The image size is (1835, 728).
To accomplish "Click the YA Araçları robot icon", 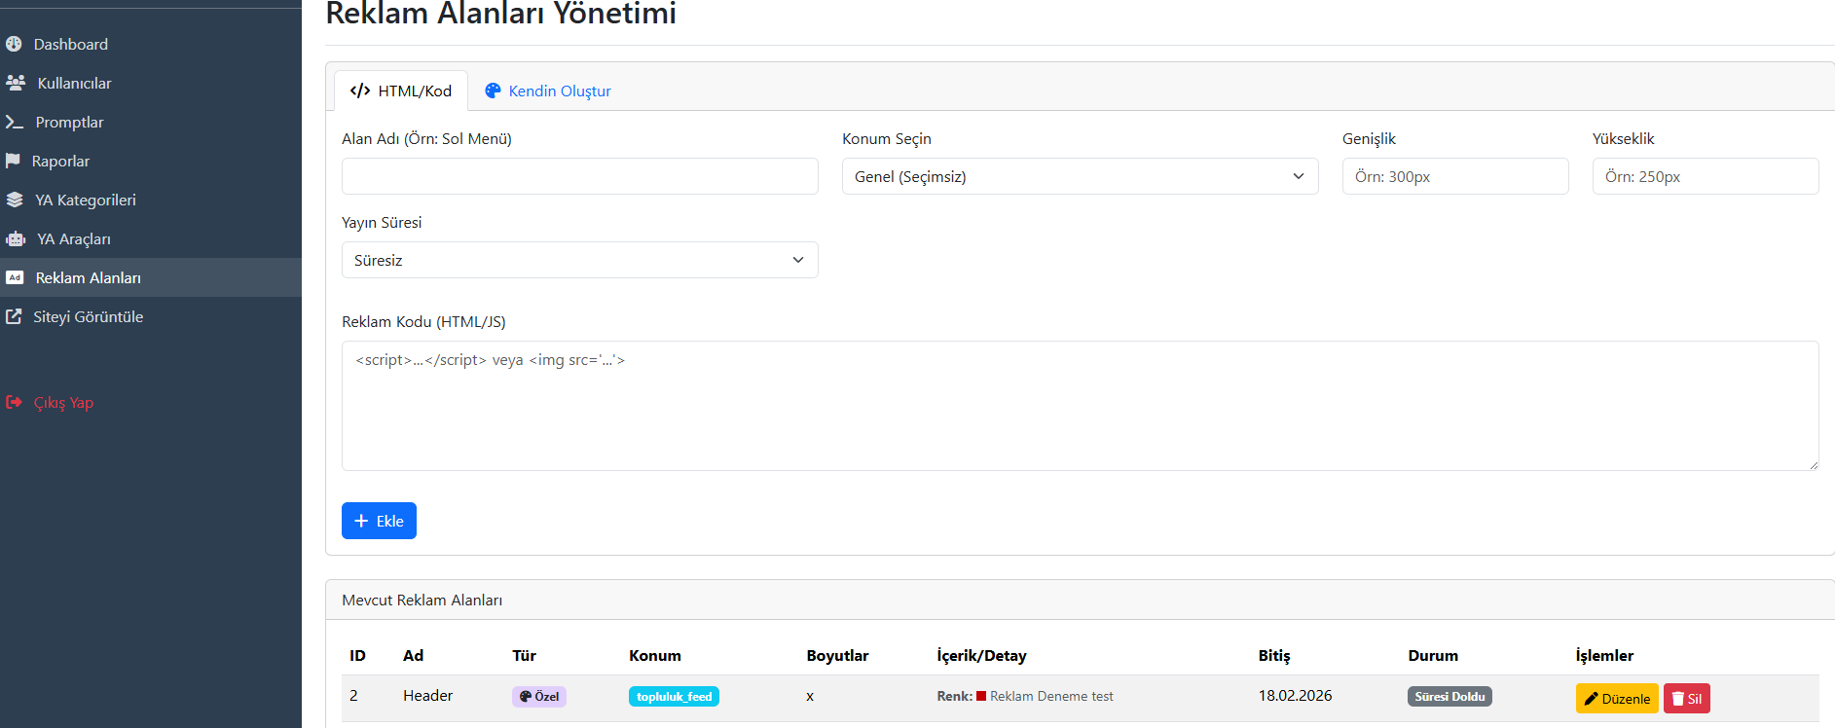I will pos(16,238).
